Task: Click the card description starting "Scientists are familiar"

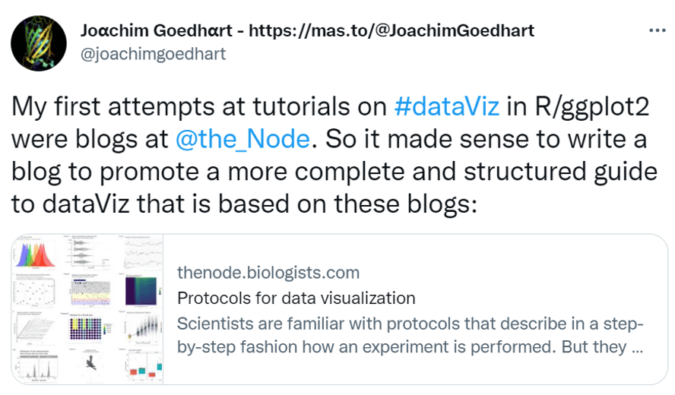Action: coord(410,336)
